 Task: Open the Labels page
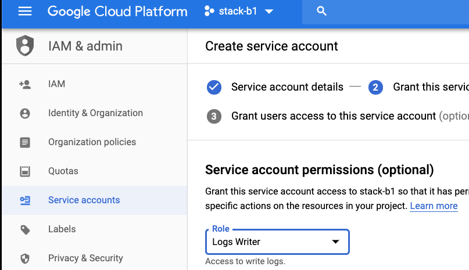click(62, 229)
